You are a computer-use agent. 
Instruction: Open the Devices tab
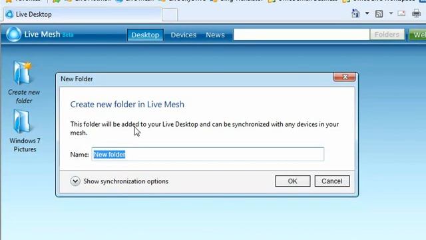184,35
